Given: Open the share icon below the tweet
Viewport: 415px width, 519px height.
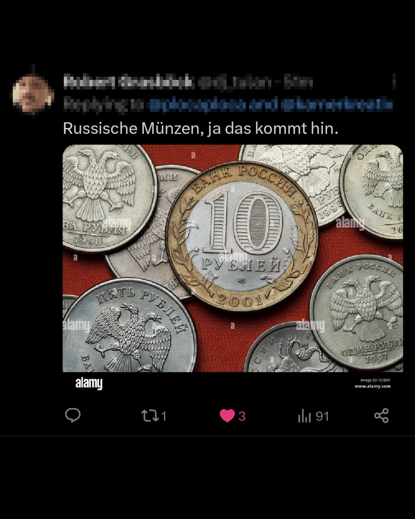Looking at the screenshot, I should [381, 416].
